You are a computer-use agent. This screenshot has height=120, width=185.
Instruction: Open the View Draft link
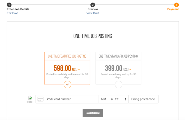point(93,13)
